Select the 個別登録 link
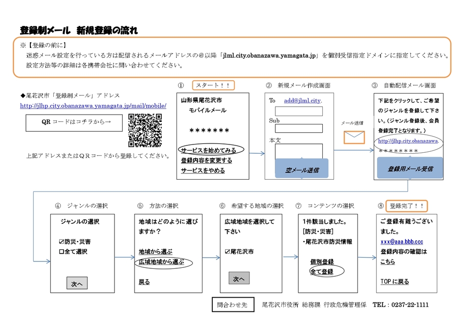Screen dimensions: 469x332 pyautogui.click(x=322, y=261)
